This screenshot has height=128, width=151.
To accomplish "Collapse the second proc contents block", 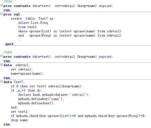I will (1, 56).
